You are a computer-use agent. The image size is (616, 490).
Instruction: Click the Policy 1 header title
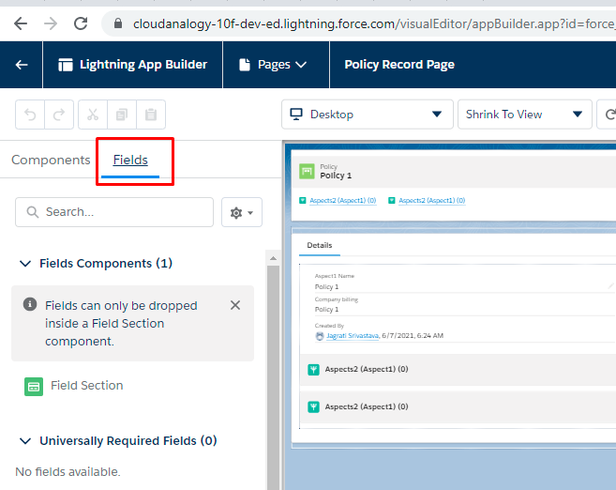336,176
